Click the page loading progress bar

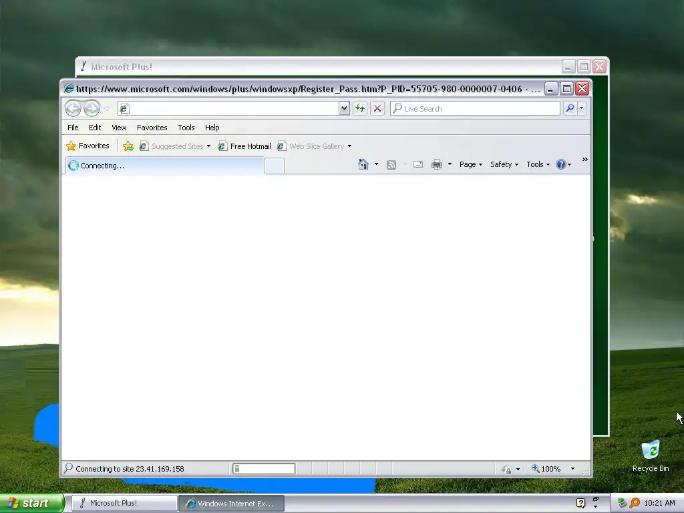[x=264, y=468]
